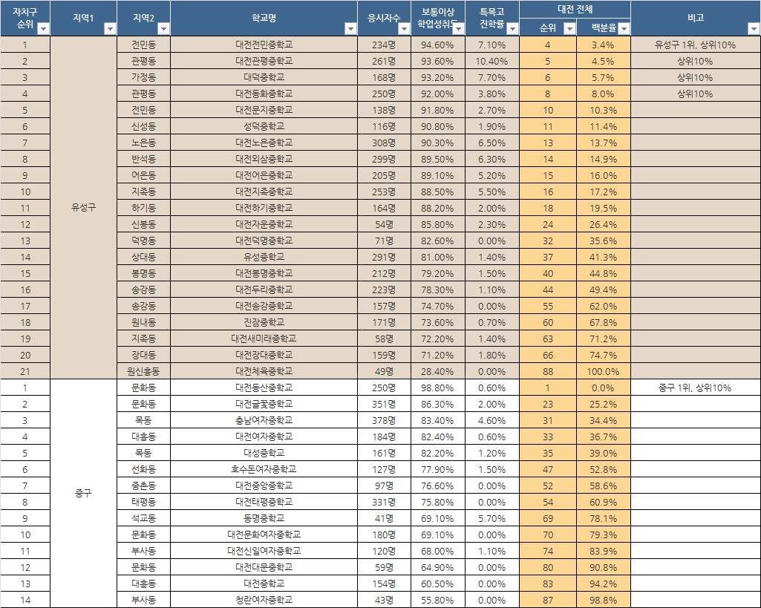
Task: Select the 대전하기중학교 cell
Action: click(x=264, y=208)
